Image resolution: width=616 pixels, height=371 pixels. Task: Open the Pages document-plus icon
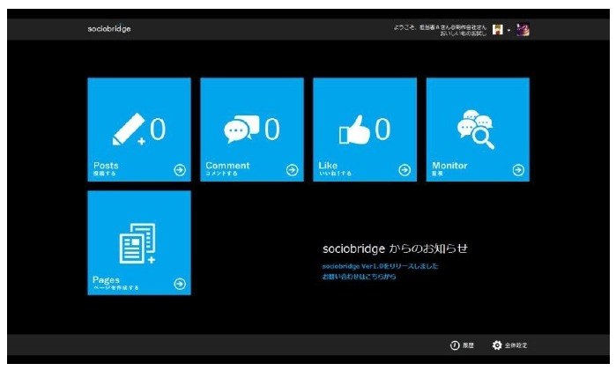click(137, 243)
